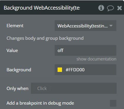Click the arrow on the Element dropdown
Screen dimensions: 124x109
111,26
